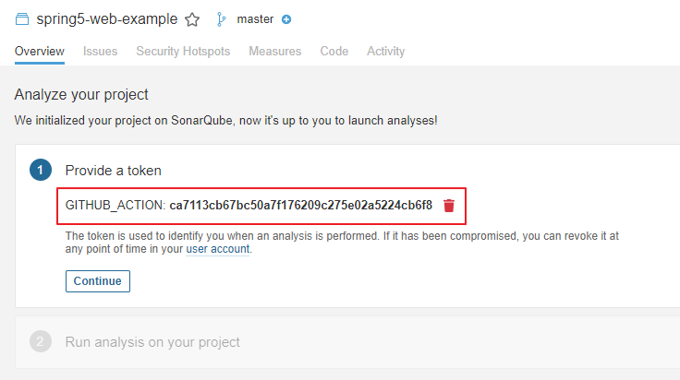Click the step 1 number circle

41,170
